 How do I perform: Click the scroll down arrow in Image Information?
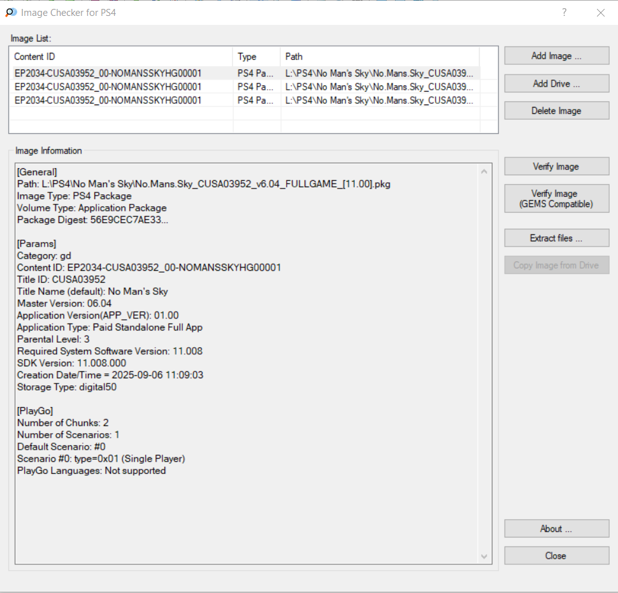[484, 556]
